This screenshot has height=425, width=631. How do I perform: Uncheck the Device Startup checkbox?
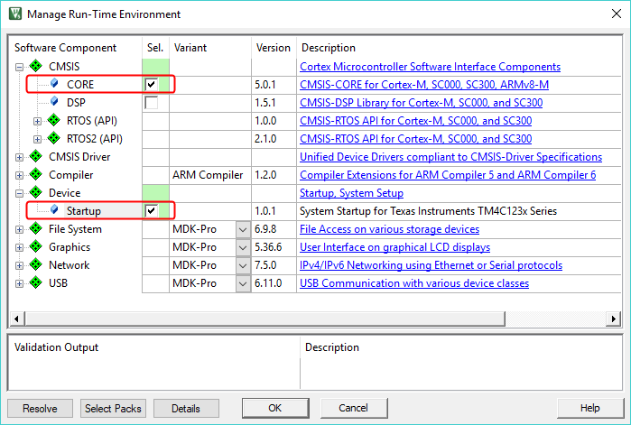[x=152, y=211]
